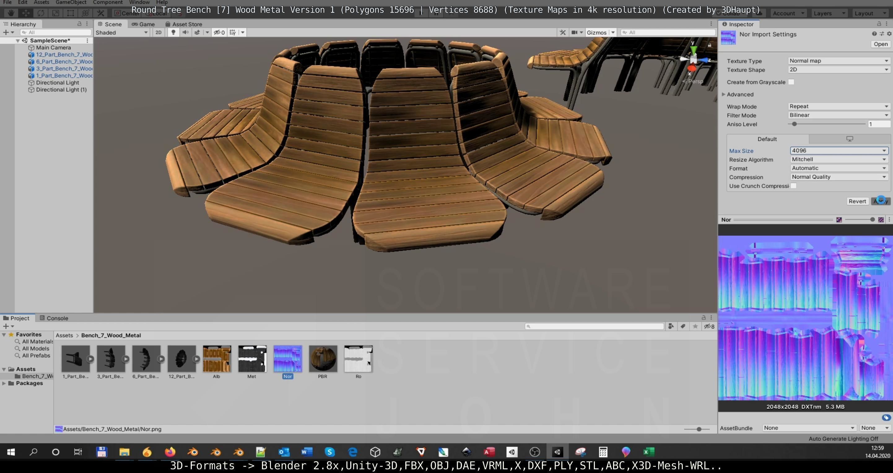Select Directional Light (1) in Hierarchy
The height and width of the screenshot is (473, 893).
coord(61,89)
